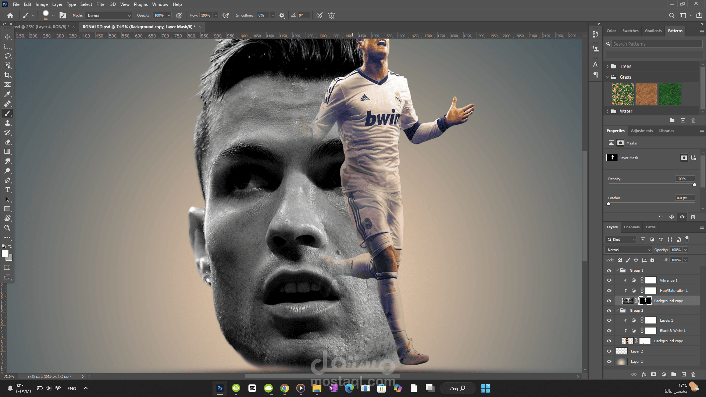The height and width of the screenshot is (397, 706).
Task: Select the Horizontal Type tool
Action: coord(7,190)
